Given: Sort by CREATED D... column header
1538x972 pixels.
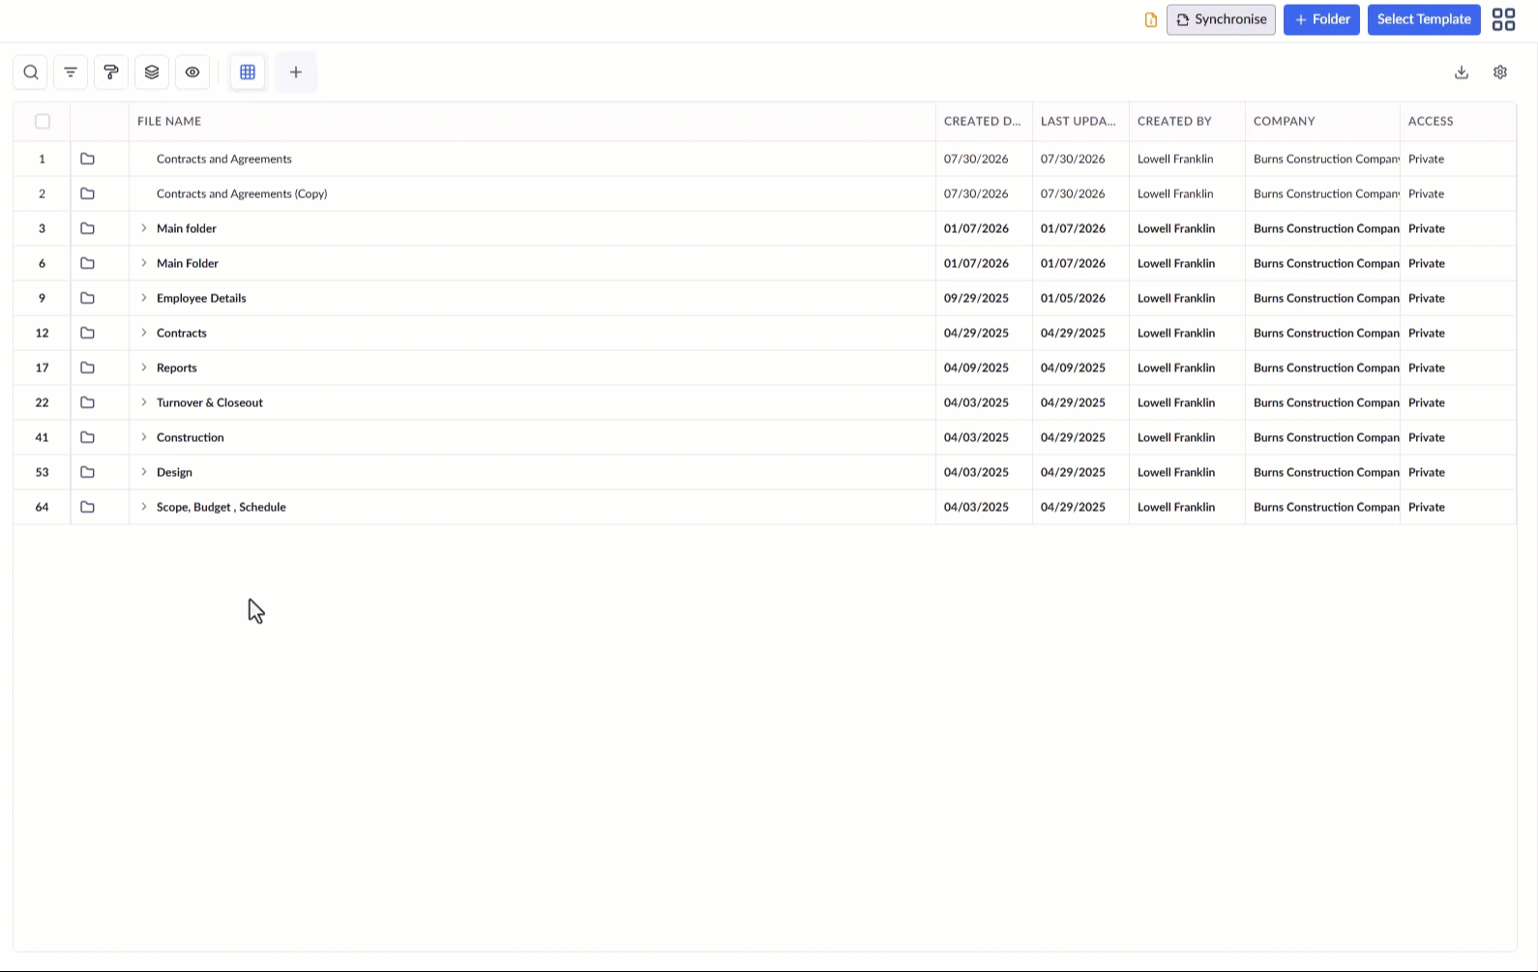Looking at the screenshot, I should point(982,122).
